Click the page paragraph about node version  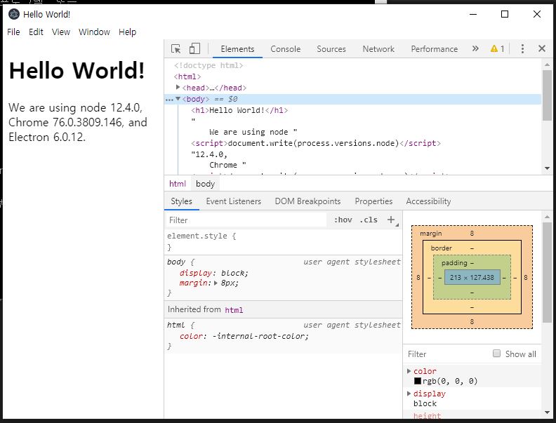(78, 122)
